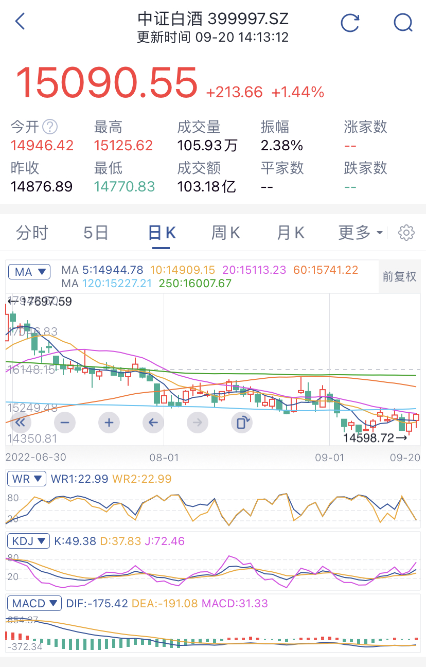Move chart left with arrow button
The image size is (426, 667).
[x=153, y=423]
